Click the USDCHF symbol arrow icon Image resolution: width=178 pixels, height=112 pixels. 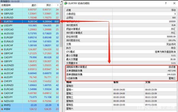2,10
